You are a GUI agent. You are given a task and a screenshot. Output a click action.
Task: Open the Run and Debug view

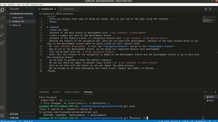(2, 35)
